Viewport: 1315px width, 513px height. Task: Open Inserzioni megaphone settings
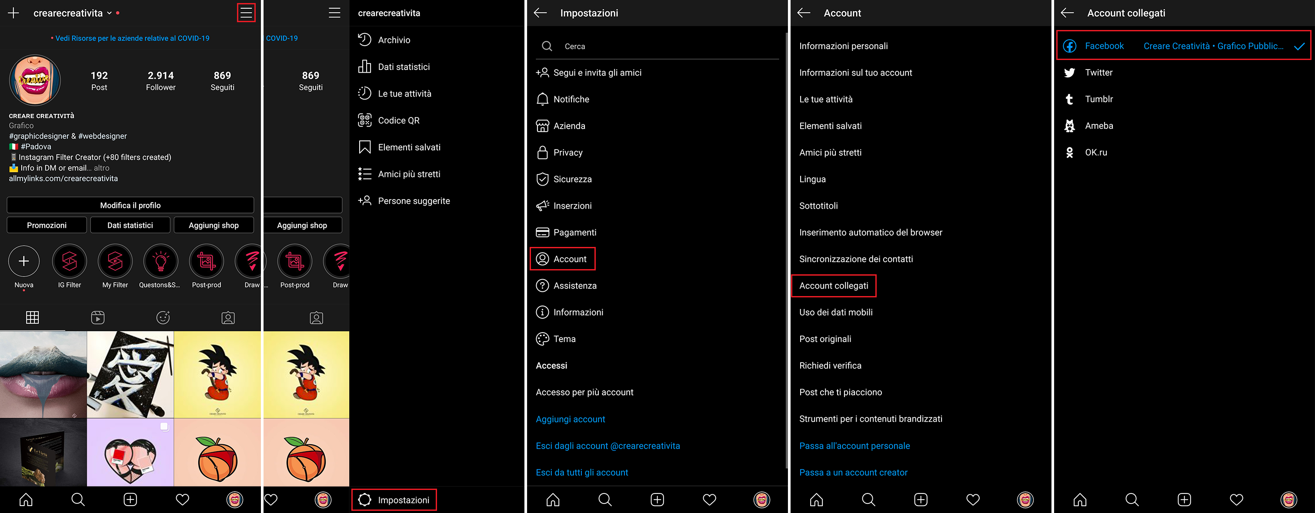click(x=564, y=206)
